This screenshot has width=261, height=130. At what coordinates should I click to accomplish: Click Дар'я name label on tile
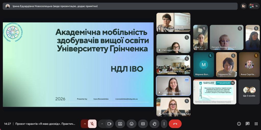point(199,47)
